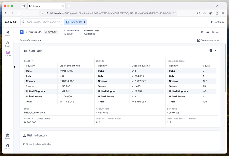Screen dimensions: 229x156
Task: Click the Configure wrench button
Action: [x=217, y=22]
